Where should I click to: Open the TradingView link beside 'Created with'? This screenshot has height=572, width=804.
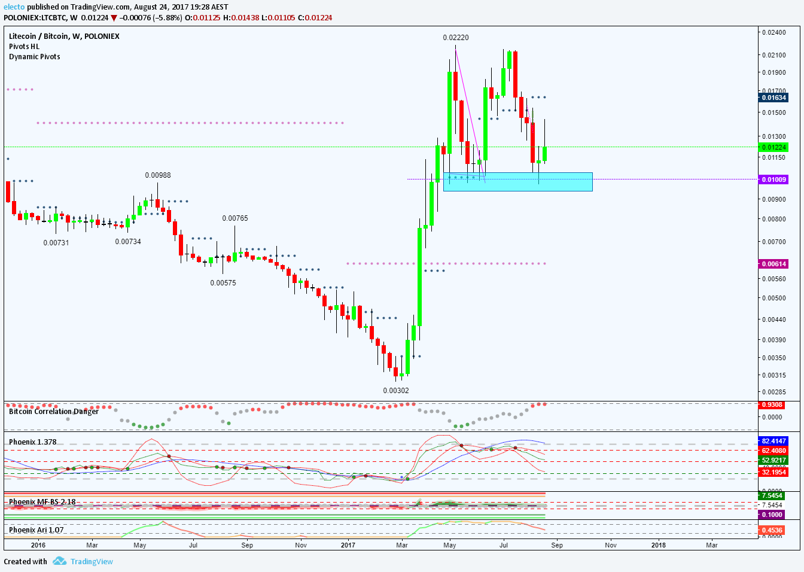[92, 561]
